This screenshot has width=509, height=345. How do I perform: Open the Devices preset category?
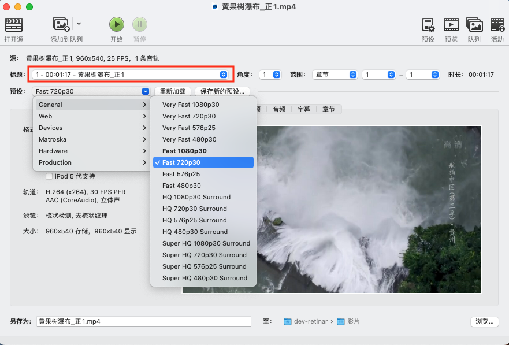tap(91, 128)
